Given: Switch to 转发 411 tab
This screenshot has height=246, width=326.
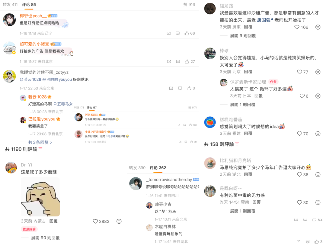Looking at the screenshot, I should pos(10,5).
